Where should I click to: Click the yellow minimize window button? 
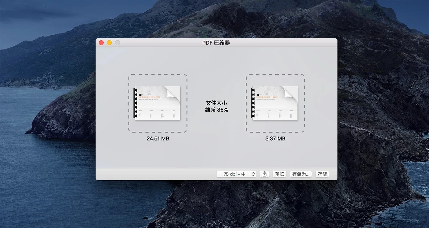click(109, 43)
